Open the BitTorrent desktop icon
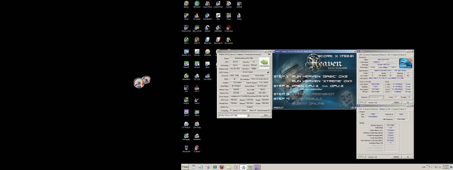The height and width of the screenshot is (170, 453). (197, 4)
